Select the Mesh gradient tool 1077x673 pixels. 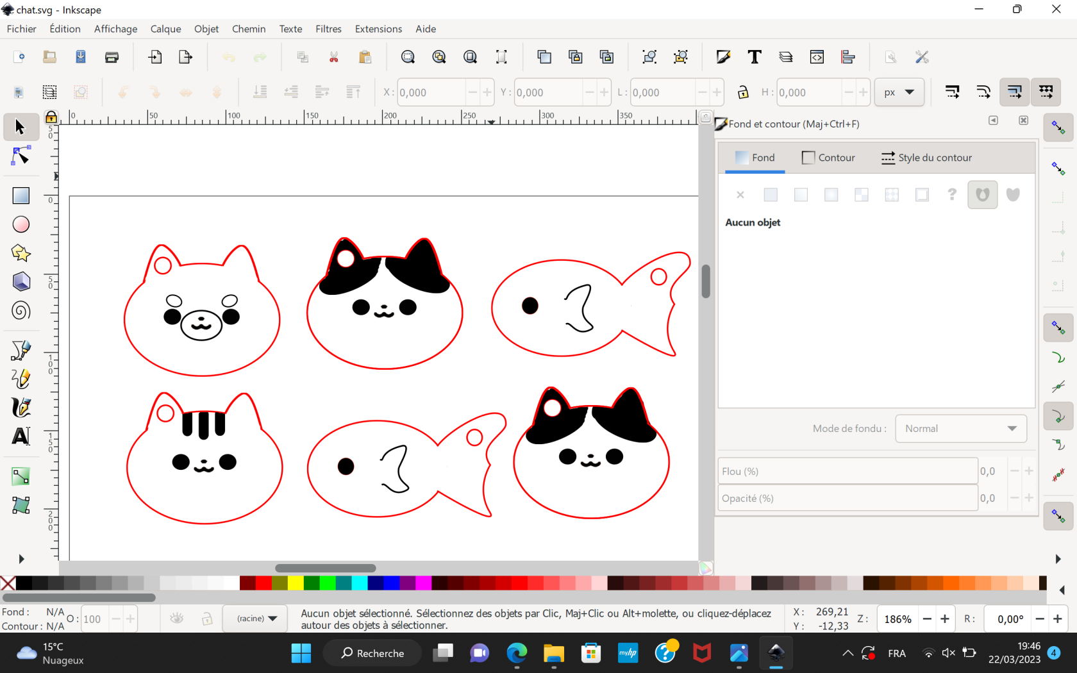[x=21, y=505]
